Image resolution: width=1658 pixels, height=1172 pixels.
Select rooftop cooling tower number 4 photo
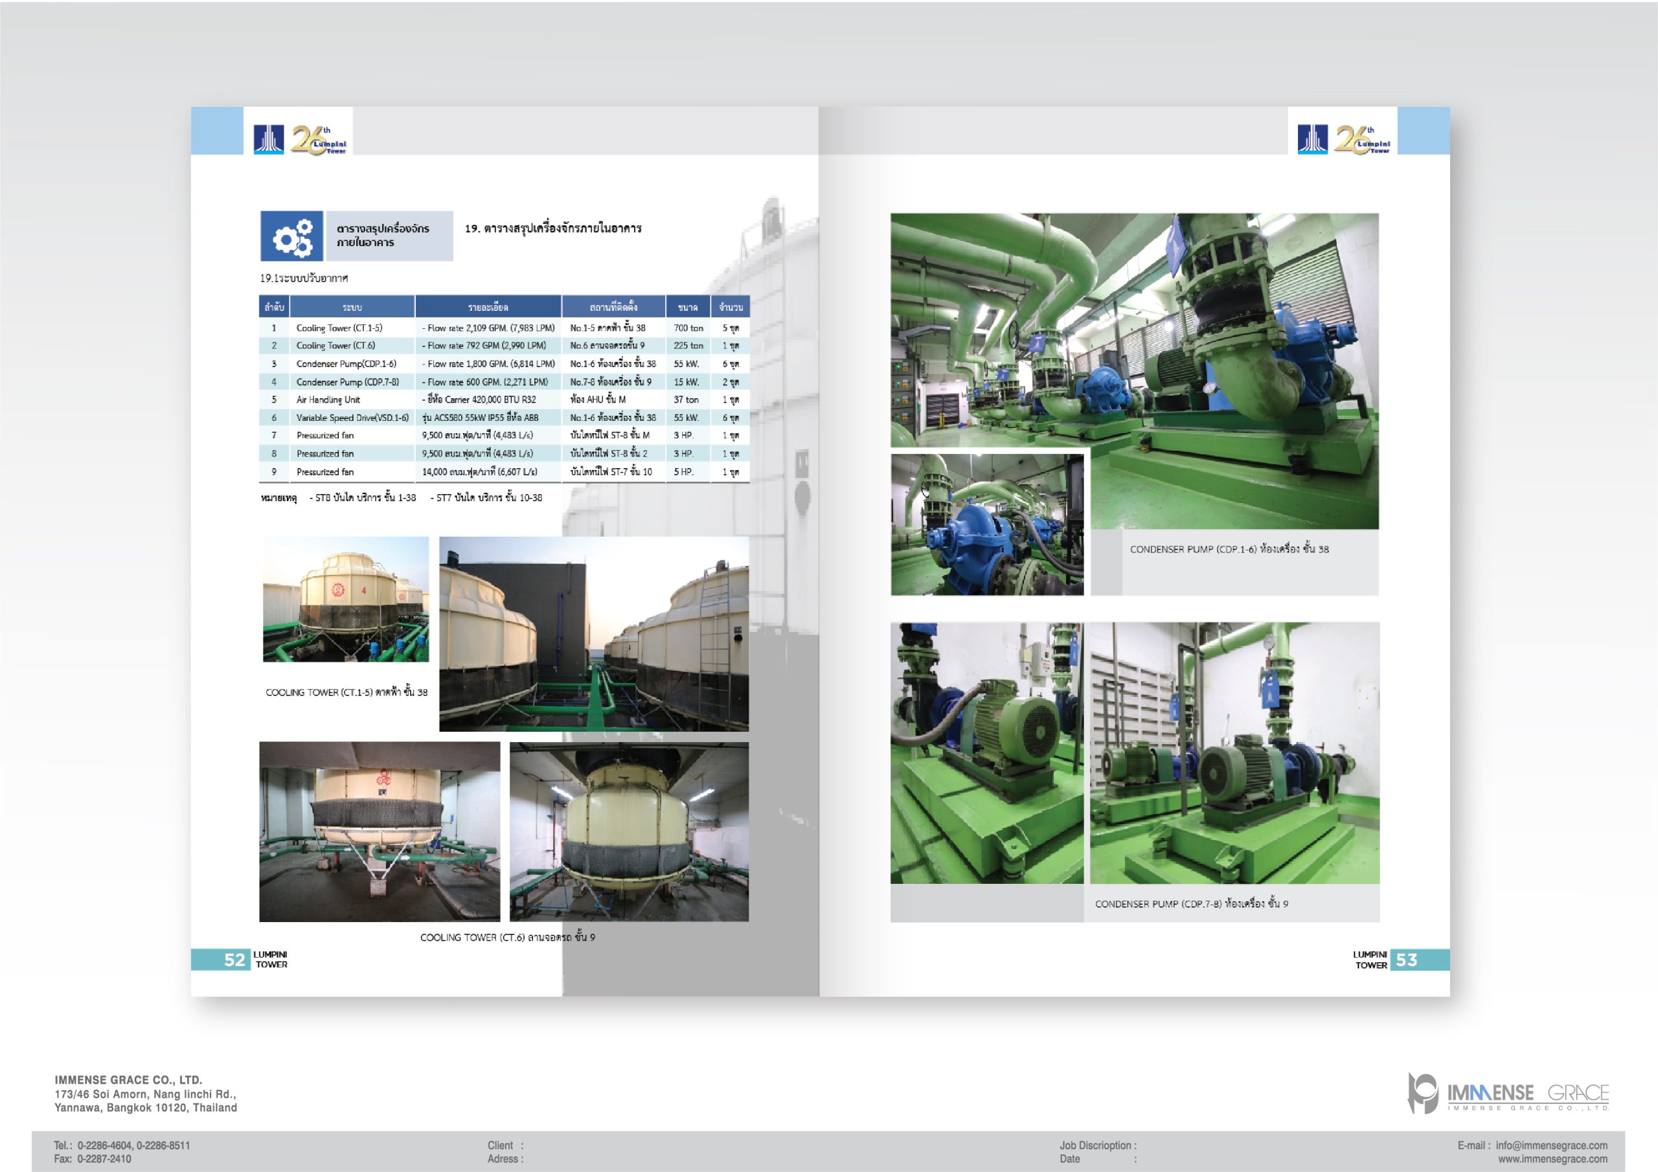click(x=345, y=599)
